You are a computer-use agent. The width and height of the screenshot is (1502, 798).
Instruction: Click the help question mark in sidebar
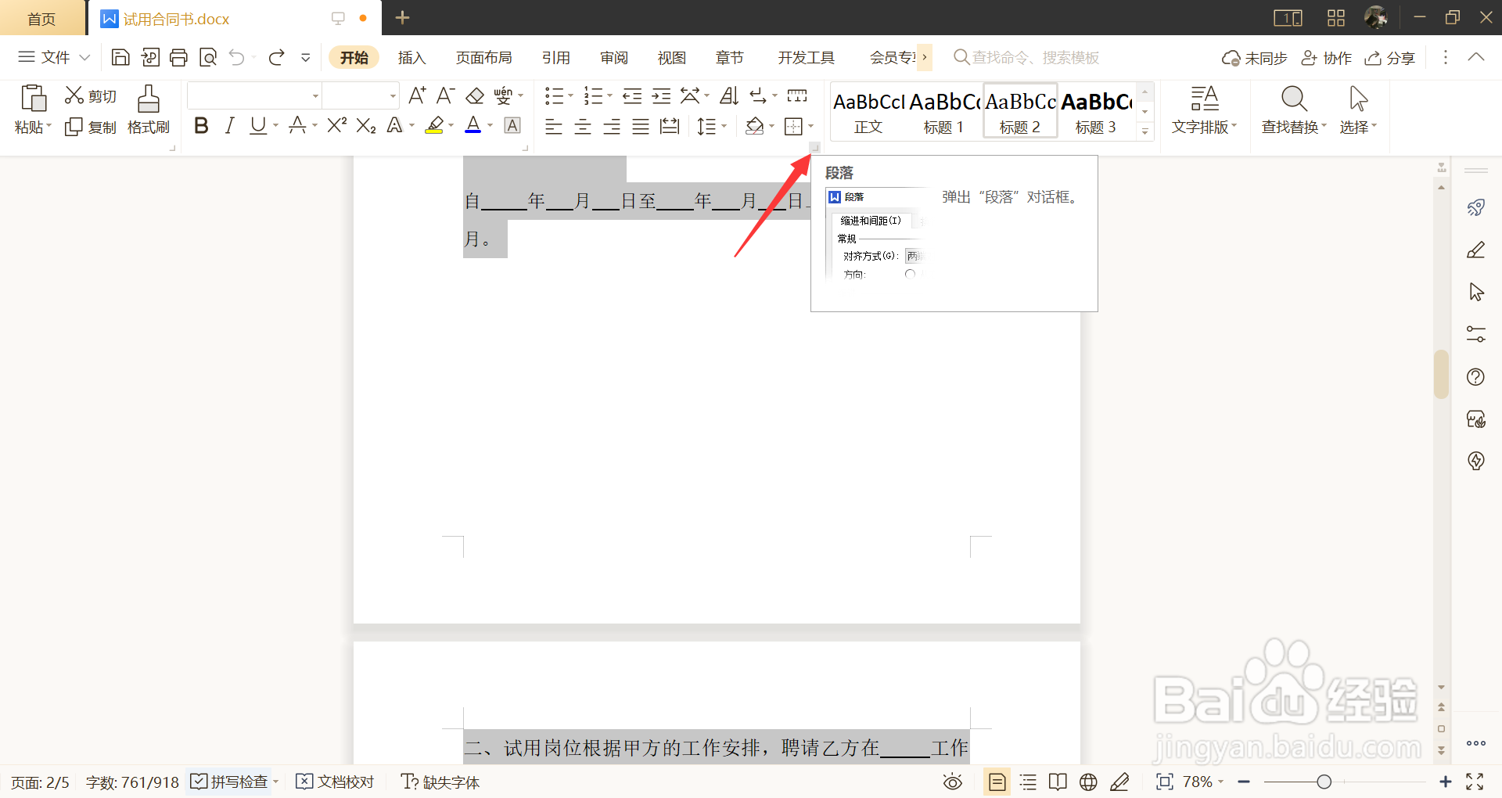(1476, 377)
